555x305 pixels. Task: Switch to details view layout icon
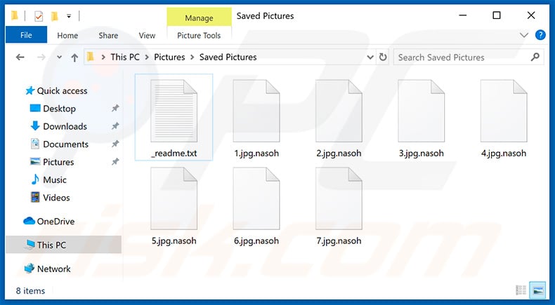pos(521,290)
